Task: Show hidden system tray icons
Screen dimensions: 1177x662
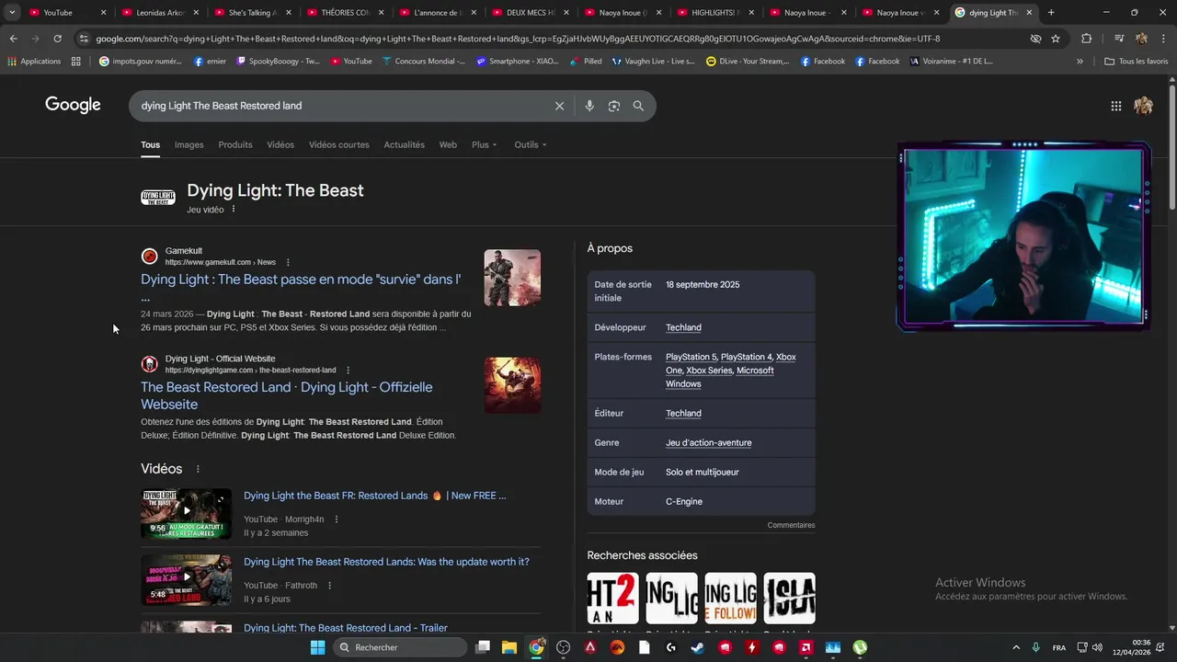Action: (1016, 647)
